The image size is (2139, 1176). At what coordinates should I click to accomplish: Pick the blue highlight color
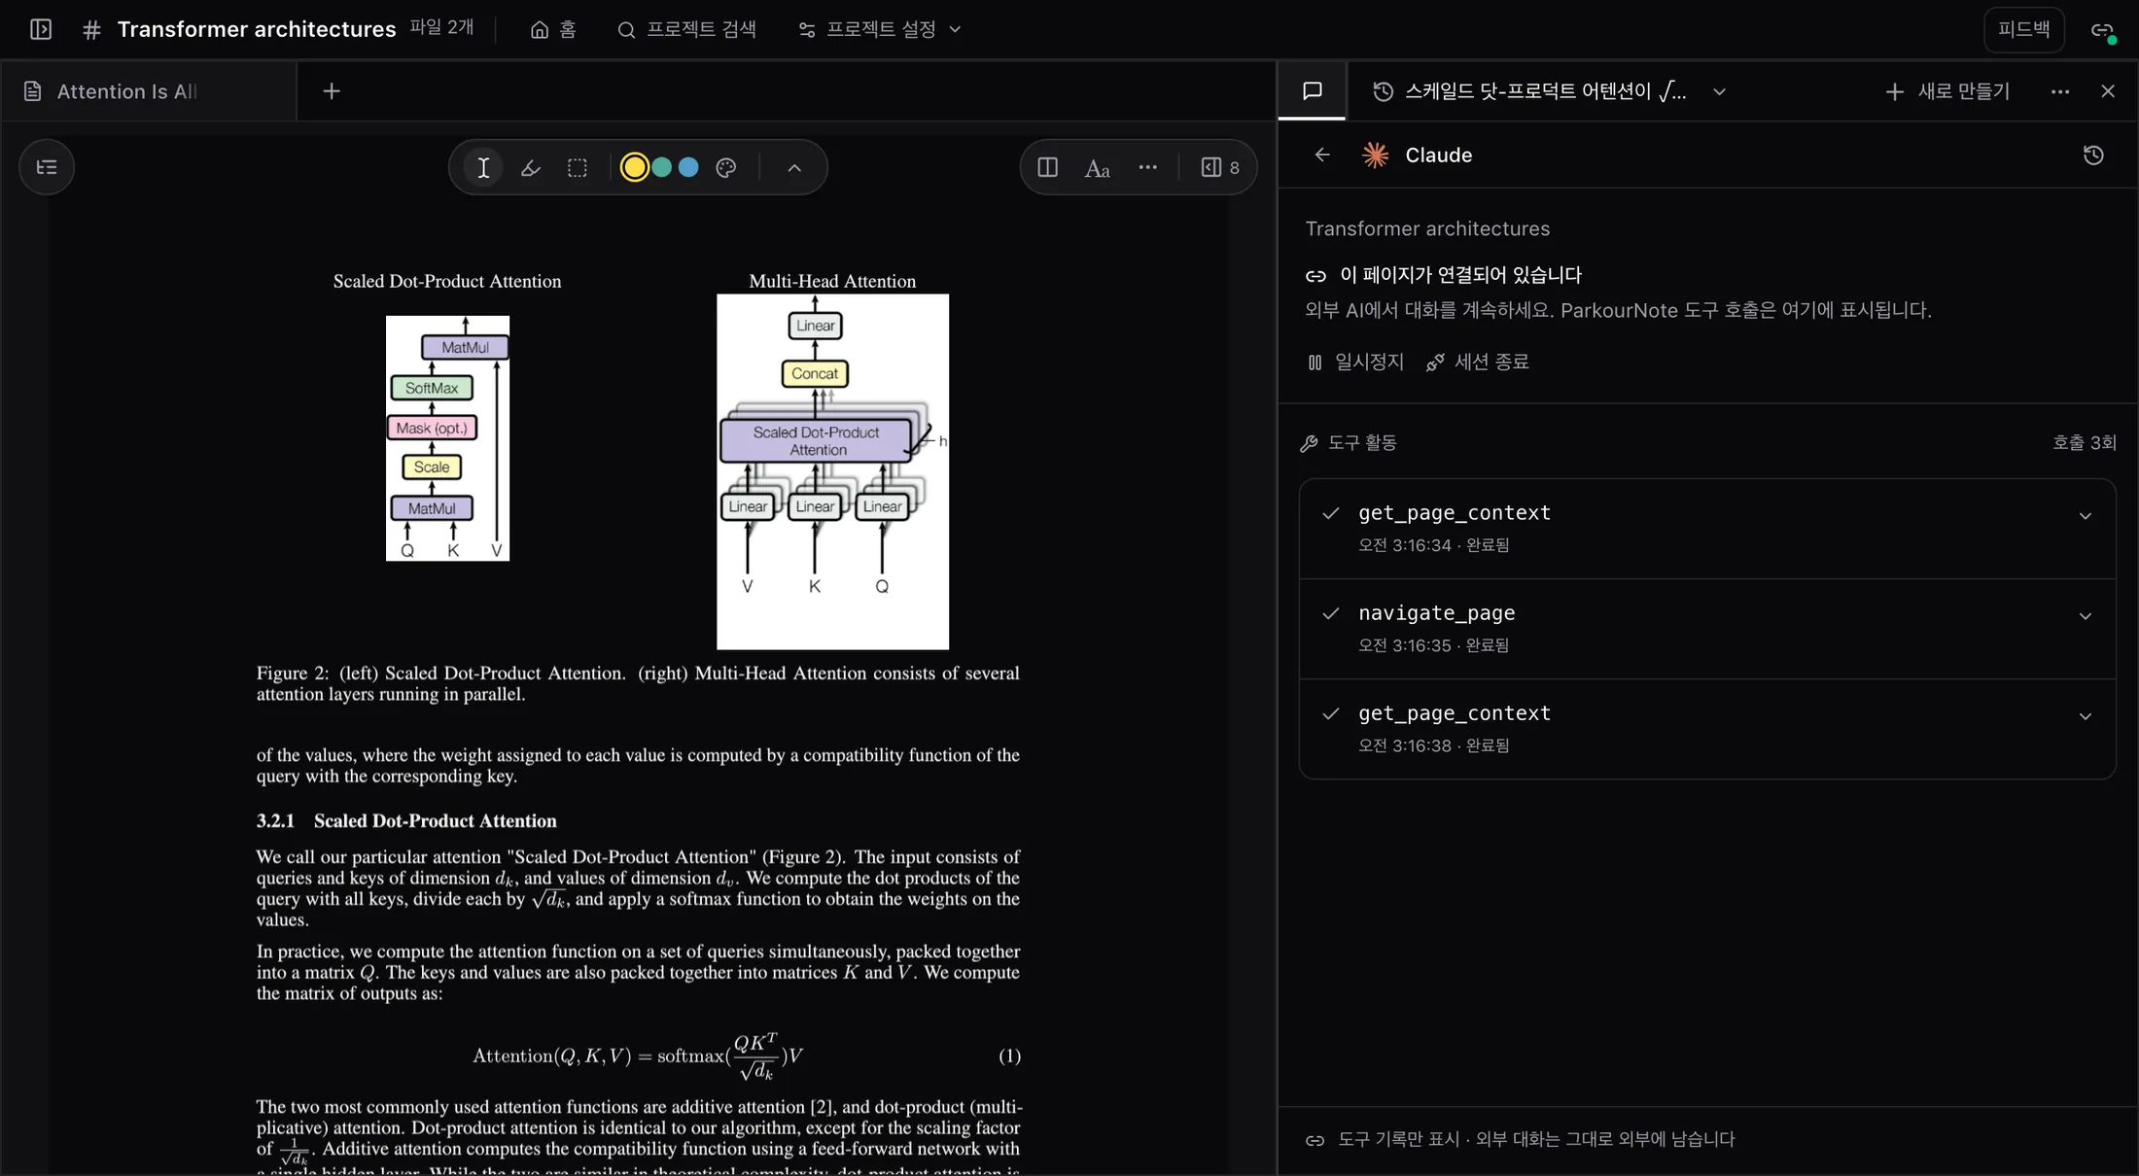click(688, 167)
